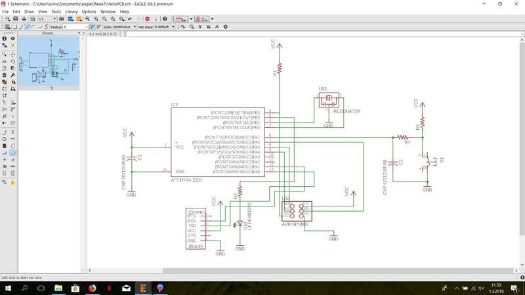This screenshot has height=295, width=525.
Task: Select the filled Rectangle tool
Action: click(x=5, y=146)
